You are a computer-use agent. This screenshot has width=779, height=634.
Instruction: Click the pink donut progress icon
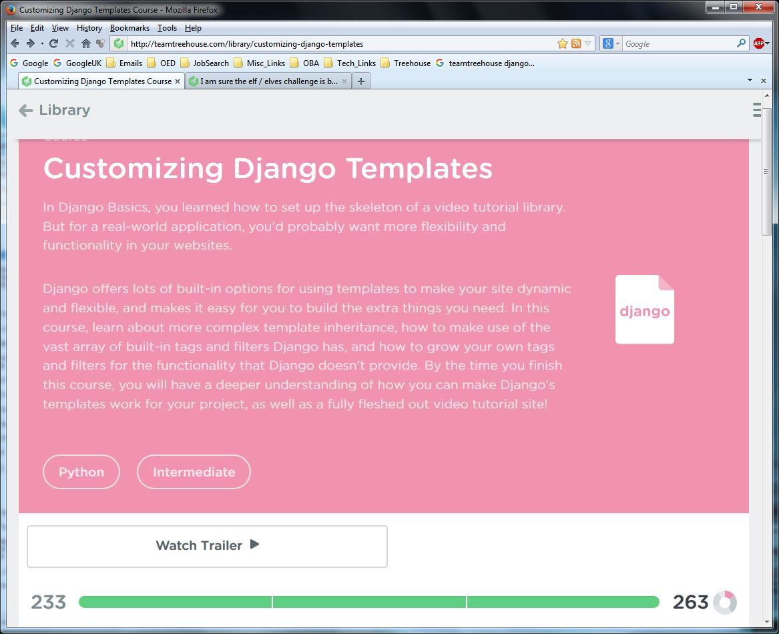725,602
